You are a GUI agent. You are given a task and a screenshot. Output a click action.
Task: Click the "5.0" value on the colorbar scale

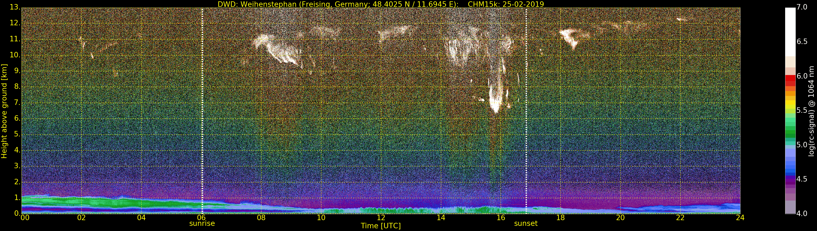point(802,145)
